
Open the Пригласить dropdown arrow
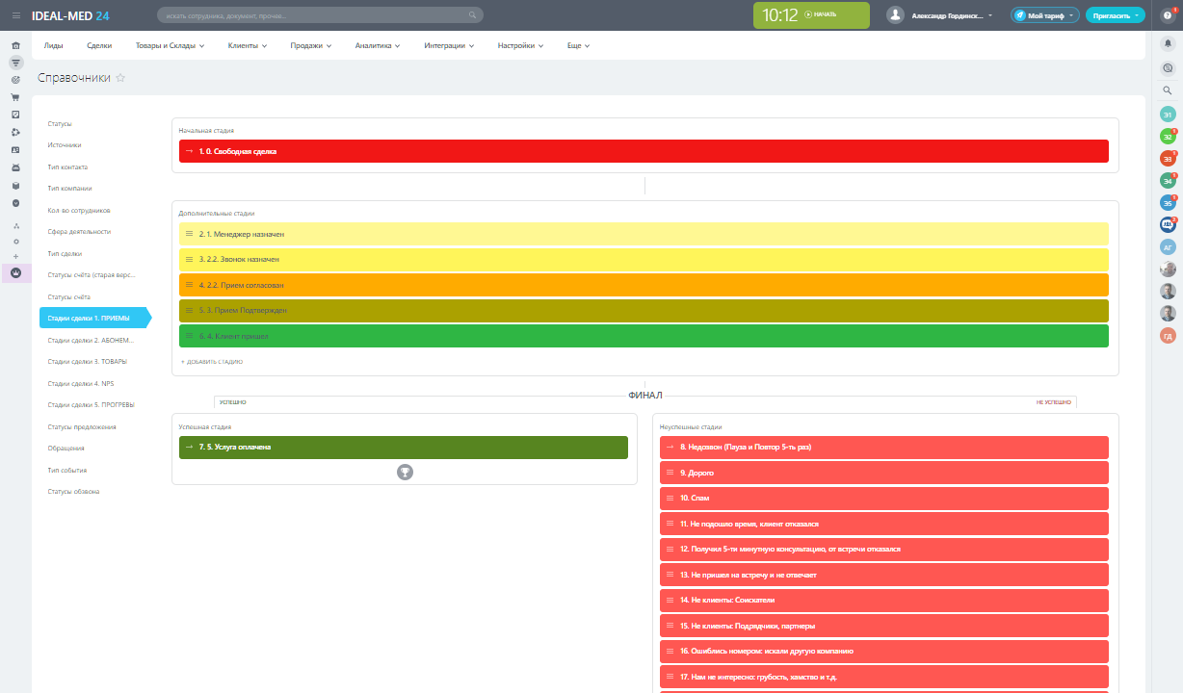(x=1137, y=15)
